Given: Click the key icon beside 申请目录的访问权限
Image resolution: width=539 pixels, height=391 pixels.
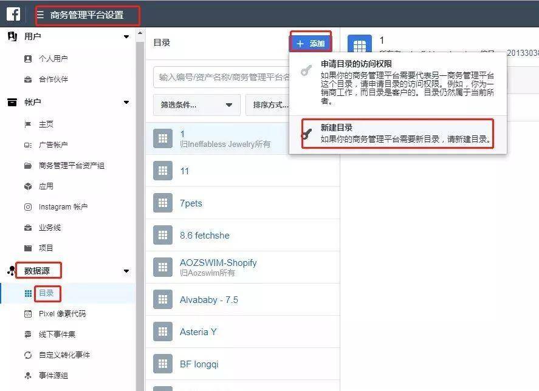Looking at the screenshot, I should coord(306,70).
